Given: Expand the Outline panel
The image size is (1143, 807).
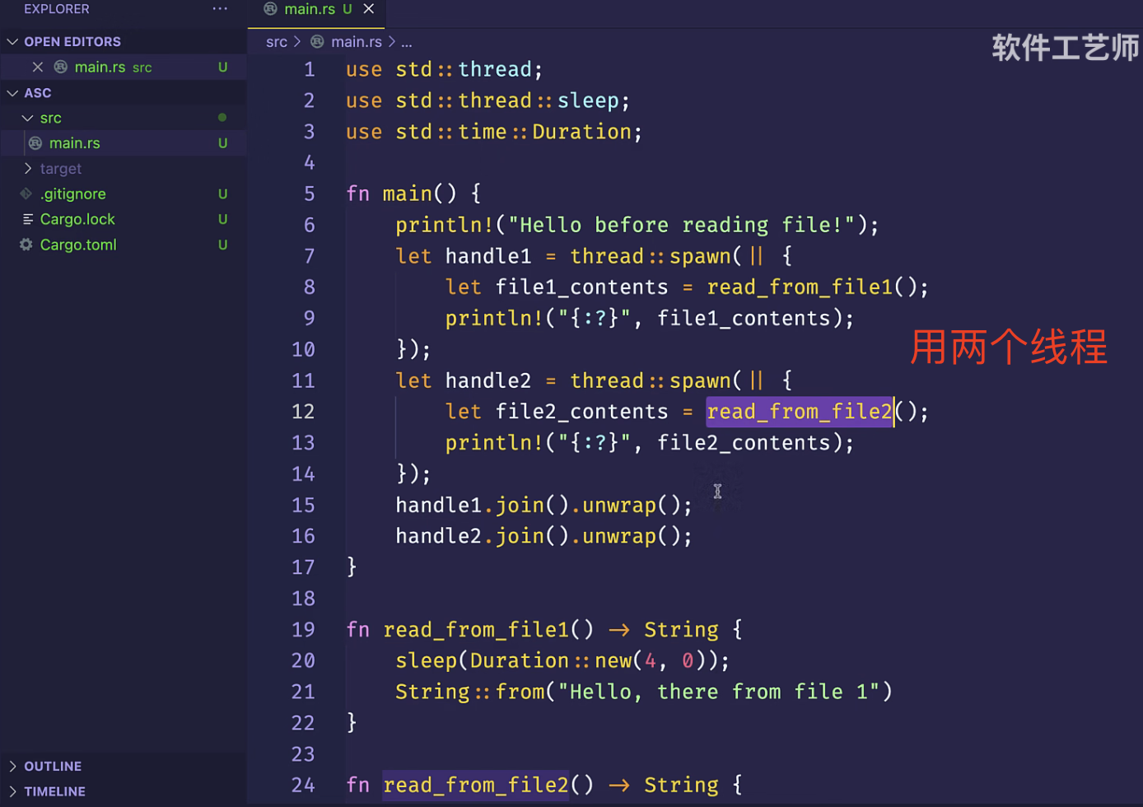Looking at the screenshot, I should 12,767.
